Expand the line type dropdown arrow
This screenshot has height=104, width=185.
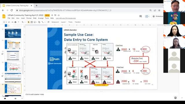coord(45,22)
